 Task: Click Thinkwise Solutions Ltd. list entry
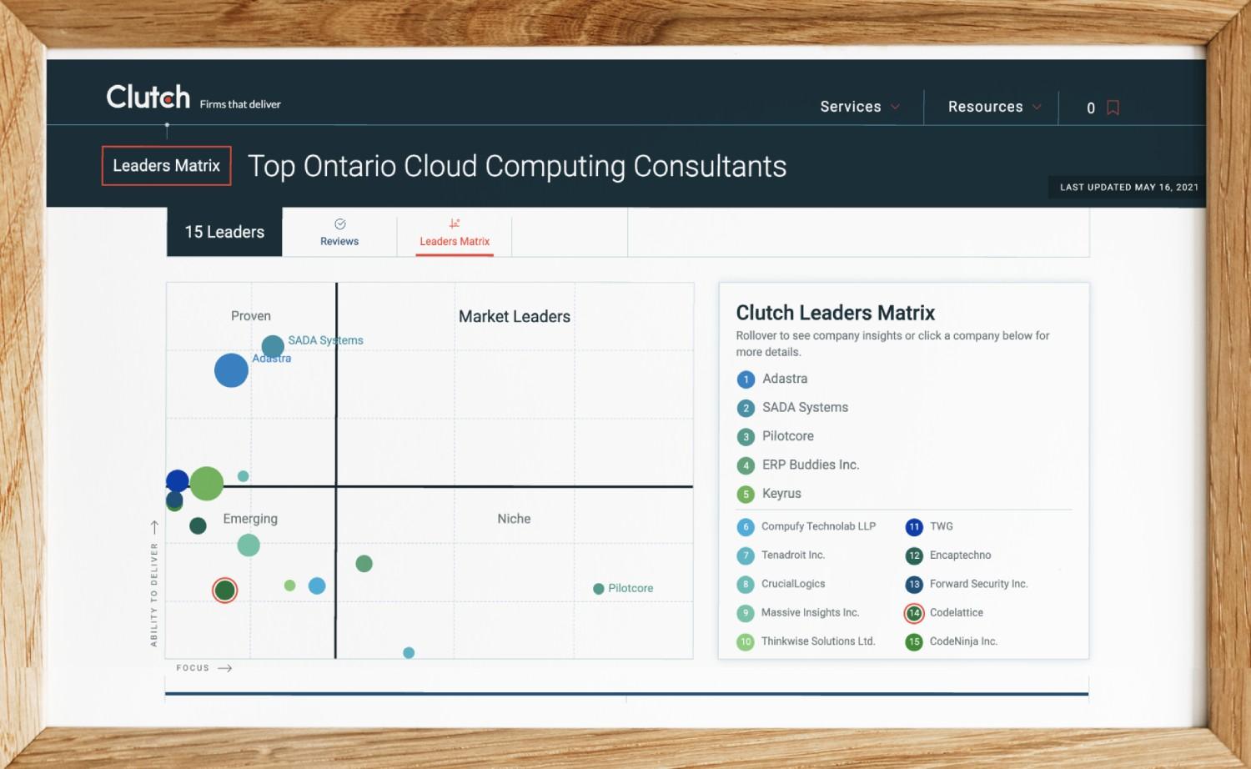pyautogui.click(x=818, y=641)
